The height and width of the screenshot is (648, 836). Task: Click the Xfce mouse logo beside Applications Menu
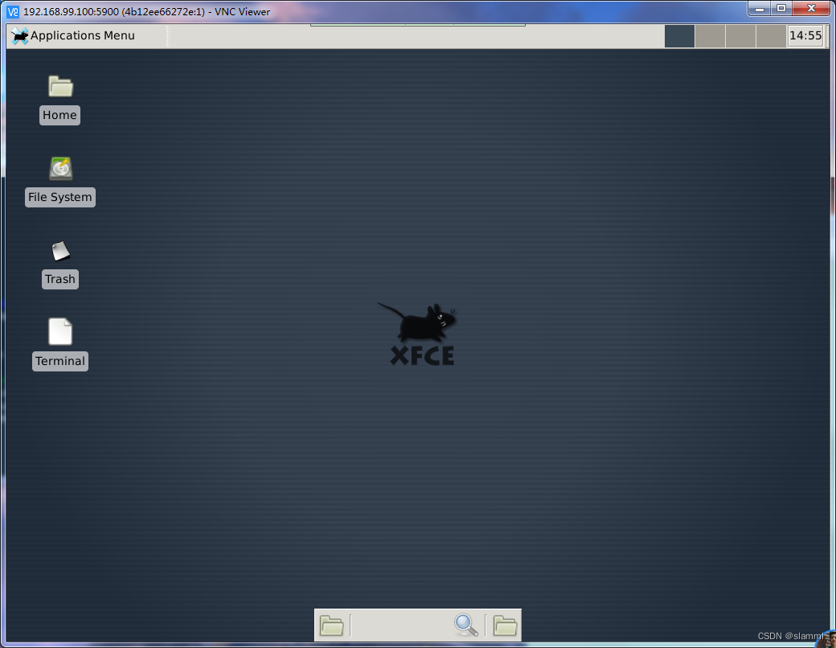click(20, 35)
